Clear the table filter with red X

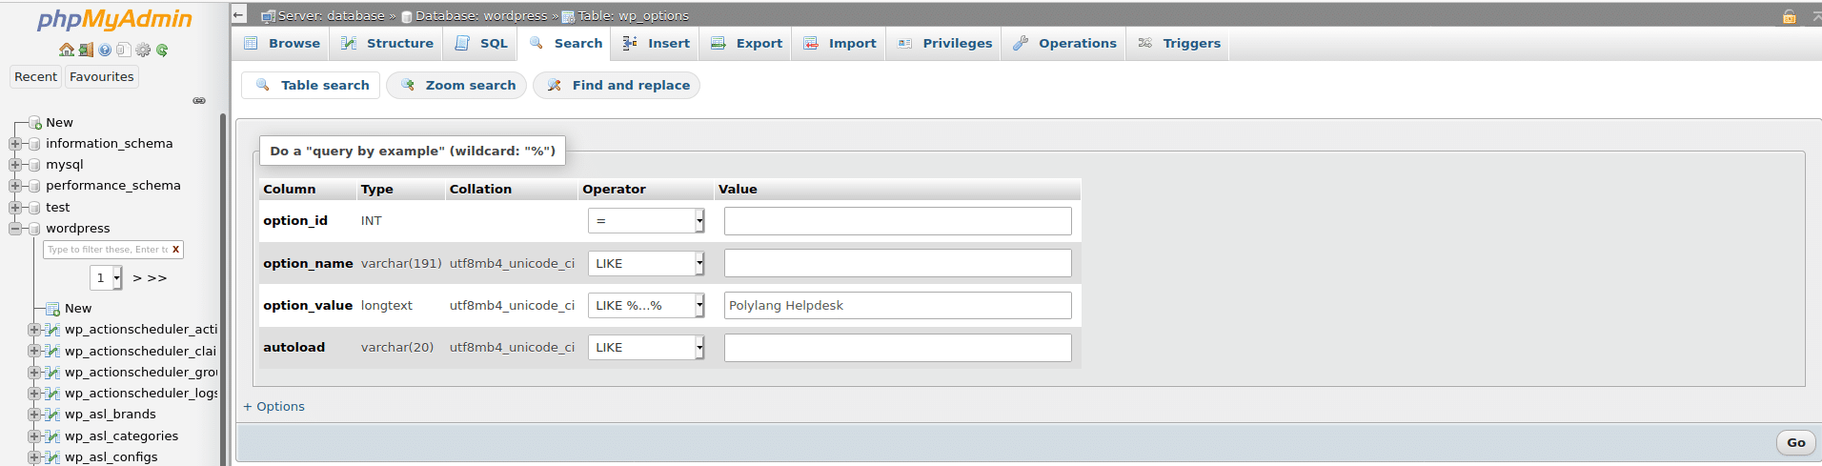click(x=175, y=250)
